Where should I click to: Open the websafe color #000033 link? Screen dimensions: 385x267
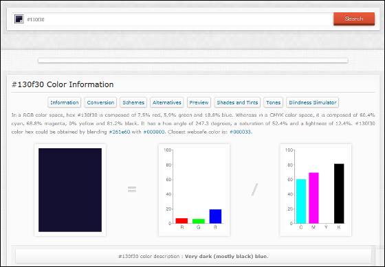(x=240, y=132)
